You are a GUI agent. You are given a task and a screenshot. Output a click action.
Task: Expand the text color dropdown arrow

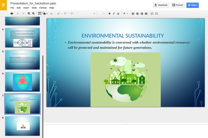[x=127, y=13]
